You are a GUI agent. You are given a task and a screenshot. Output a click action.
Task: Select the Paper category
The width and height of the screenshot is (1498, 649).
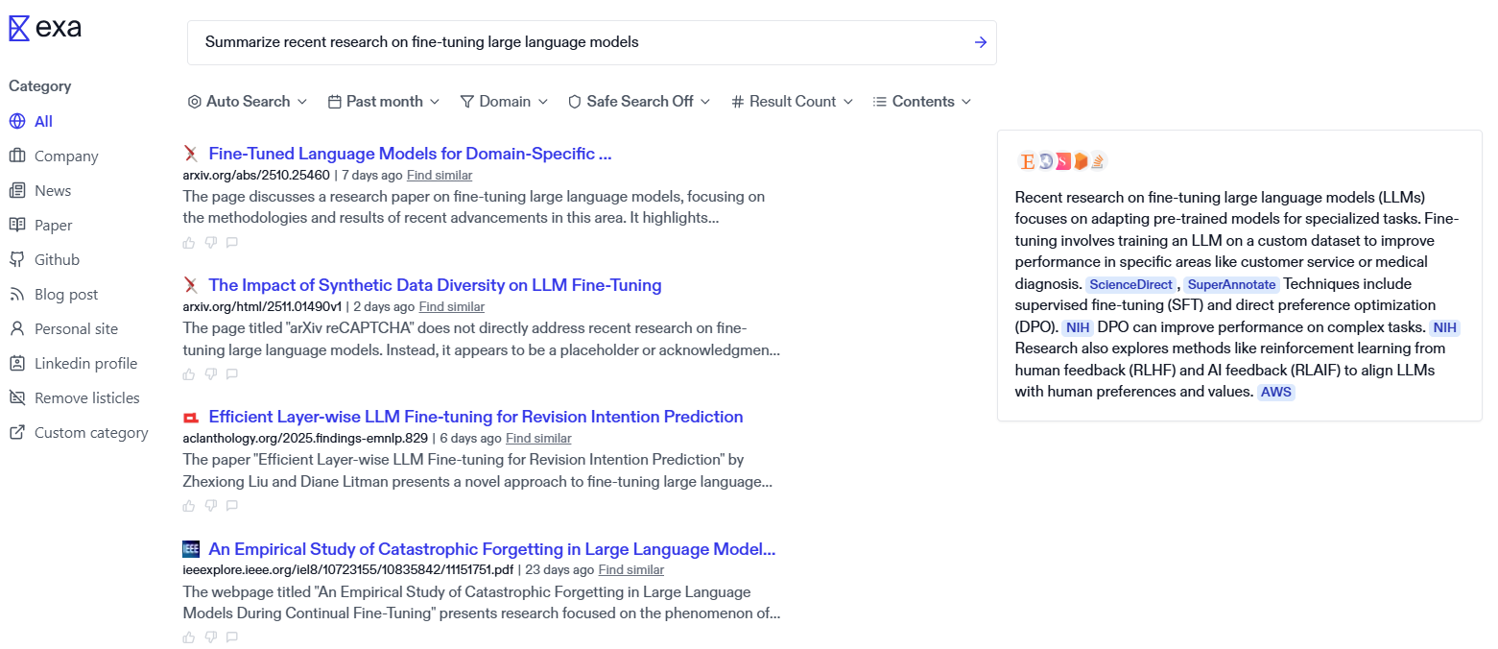[53, 226]
